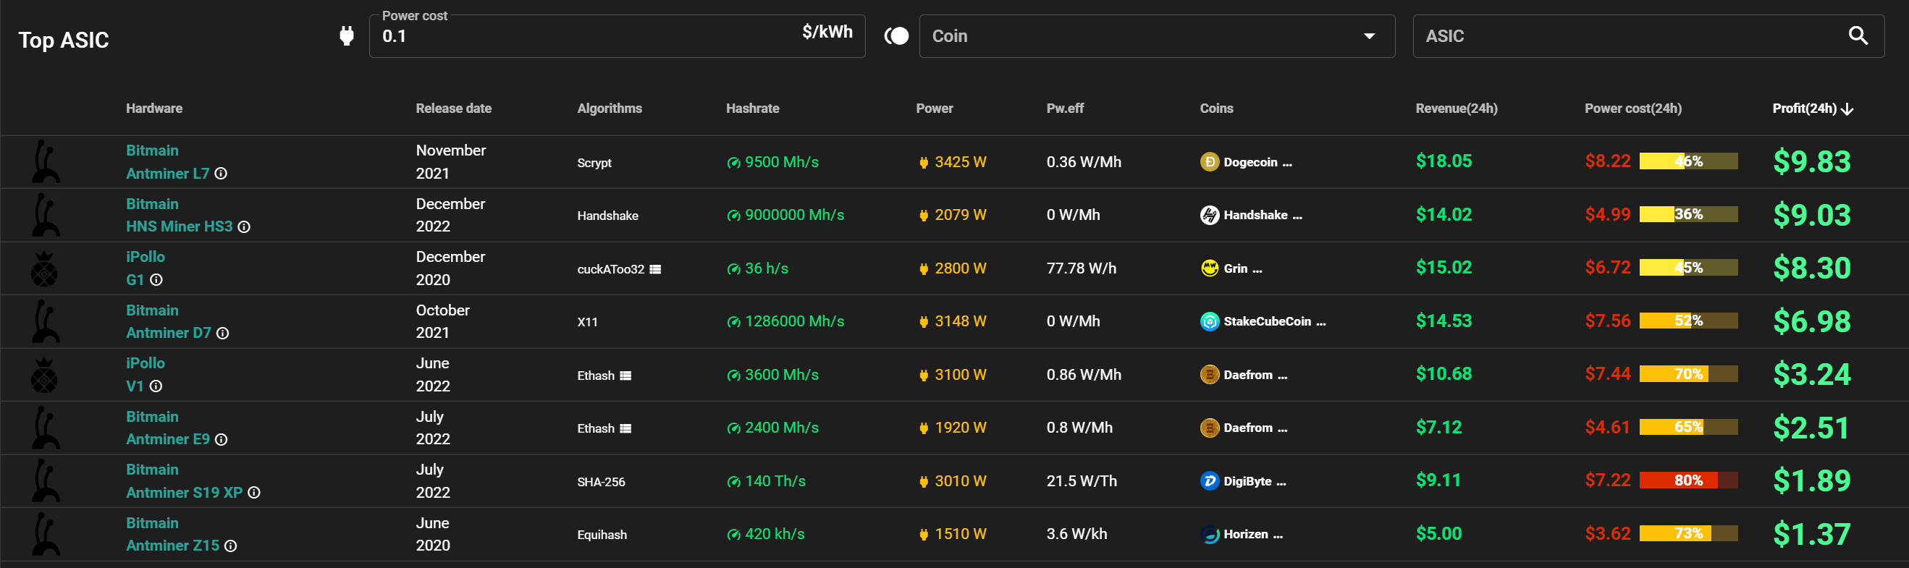The width and height of the screenshot is (1909, 568).
Task: Select the $1.37 profit value
Action: (x=1812, y=535)
